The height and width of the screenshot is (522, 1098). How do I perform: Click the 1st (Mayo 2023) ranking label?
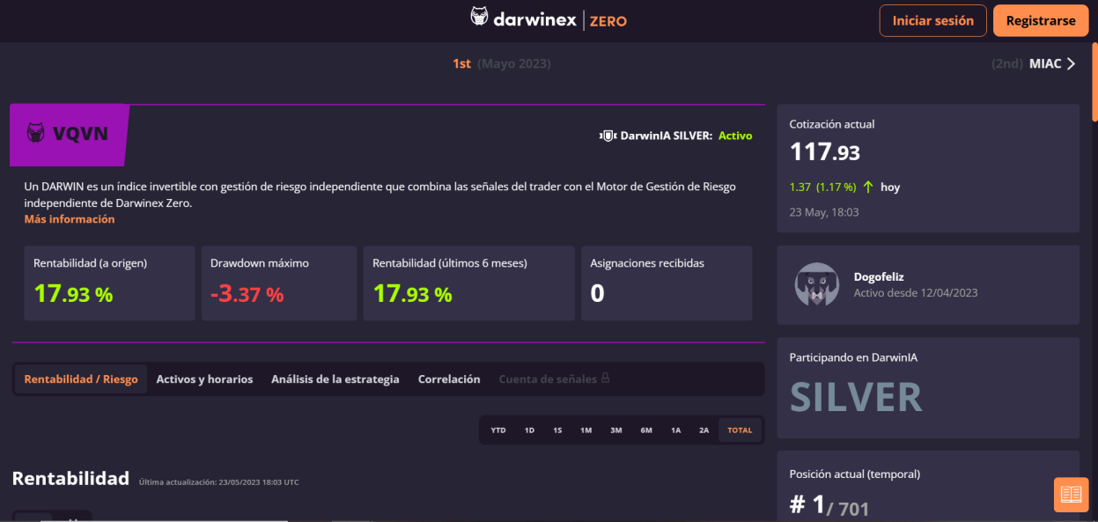click(502, 63)
